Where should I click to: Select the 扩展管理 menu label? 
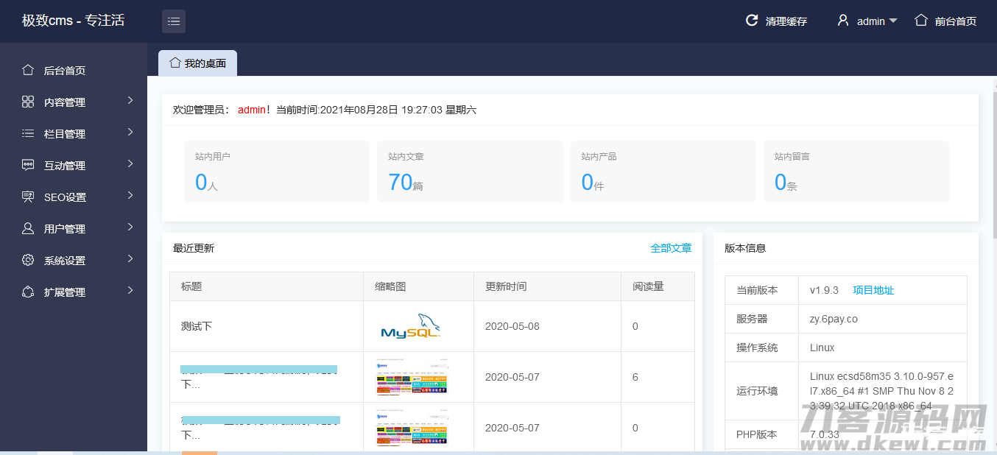(x=65, y=292)
